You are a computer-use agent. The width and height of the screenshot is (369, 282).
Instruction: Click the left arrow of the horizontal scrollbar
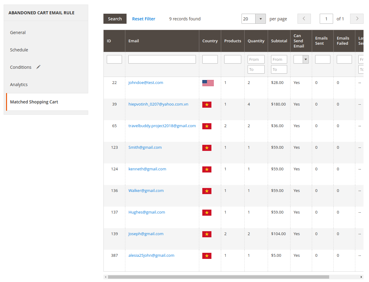pyautogui.click(x=106, y=277)
